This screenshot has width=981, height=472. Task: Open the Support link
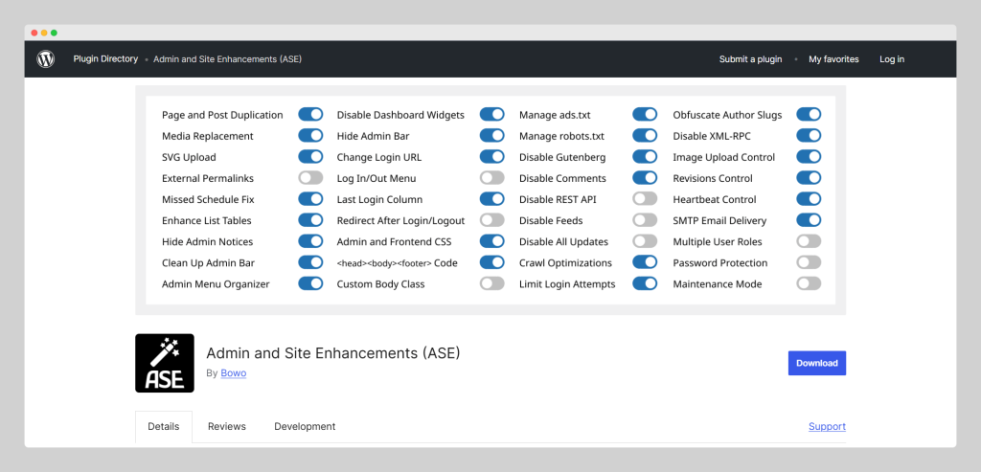[827, 426]
